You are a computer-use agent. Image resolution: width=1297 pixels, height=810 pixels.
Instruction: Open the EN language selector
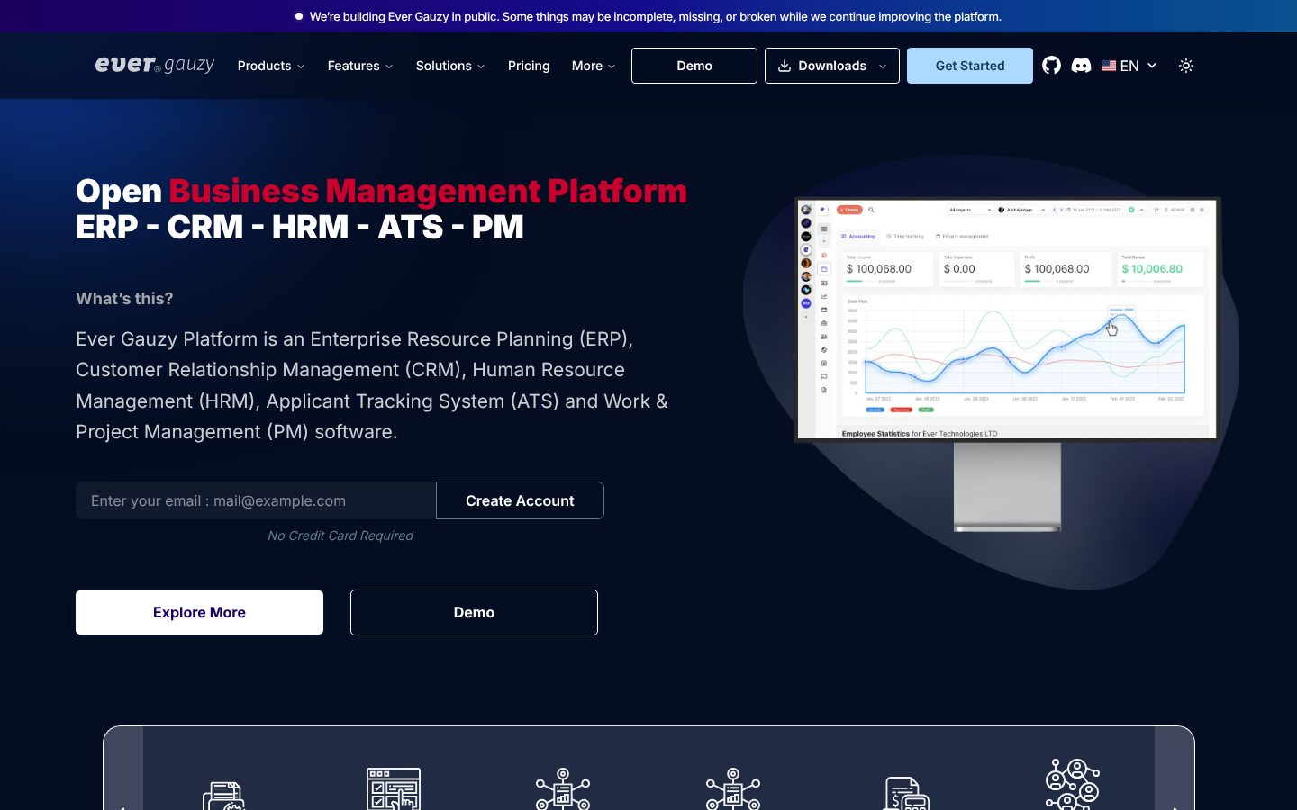[1129, 66]
